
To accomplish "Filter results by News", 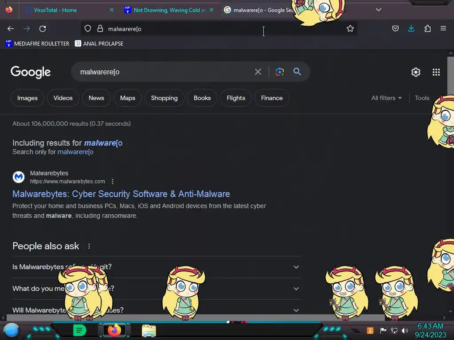I will tap(96, 98).
